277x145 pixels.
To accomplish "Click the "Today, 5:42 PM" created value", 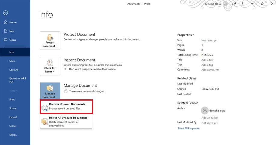I will click(210, 89).
